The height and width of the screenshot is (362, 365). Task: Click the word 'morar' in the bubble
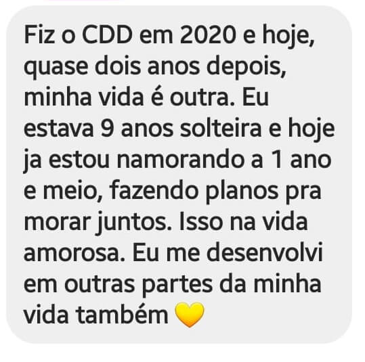57,223
